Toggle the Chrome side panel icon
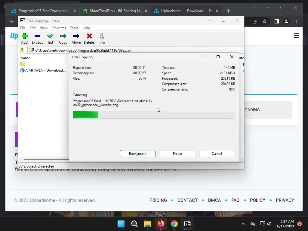The height and width of the screenshot is (231, 308). (x=277, y=21)
